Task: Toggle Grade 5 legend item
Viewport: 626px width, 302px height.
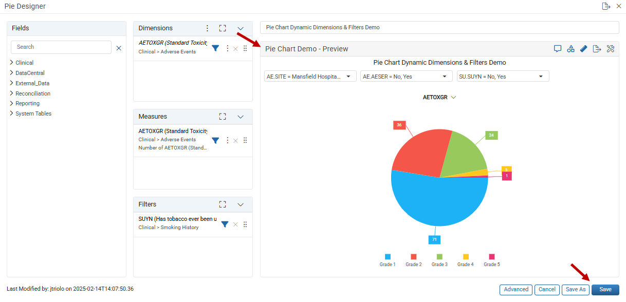Action: 491,260
